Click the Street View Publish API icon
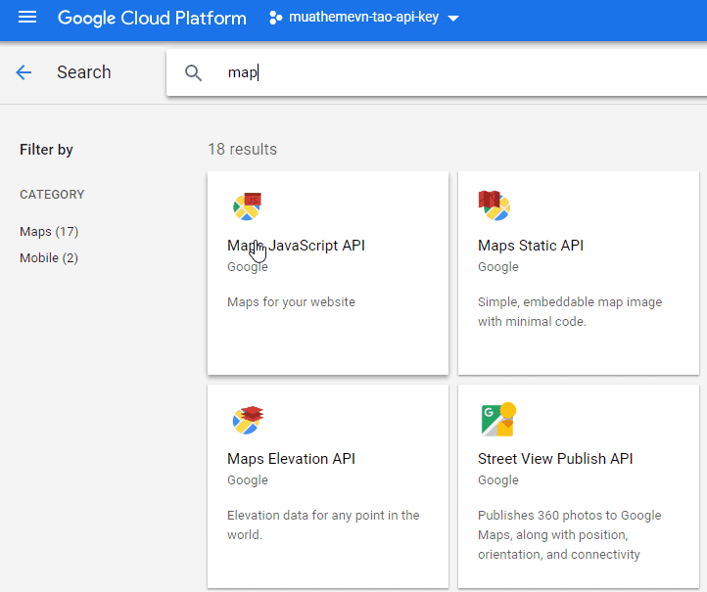Screen dimensions: 707x592 pos(498,419)
